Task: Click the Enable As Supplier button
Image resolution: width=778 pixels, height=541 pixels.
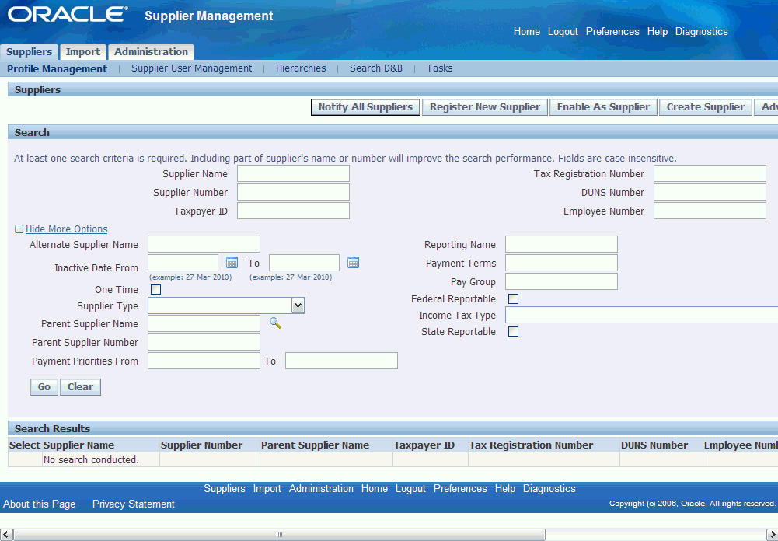Action: point(603,107)
